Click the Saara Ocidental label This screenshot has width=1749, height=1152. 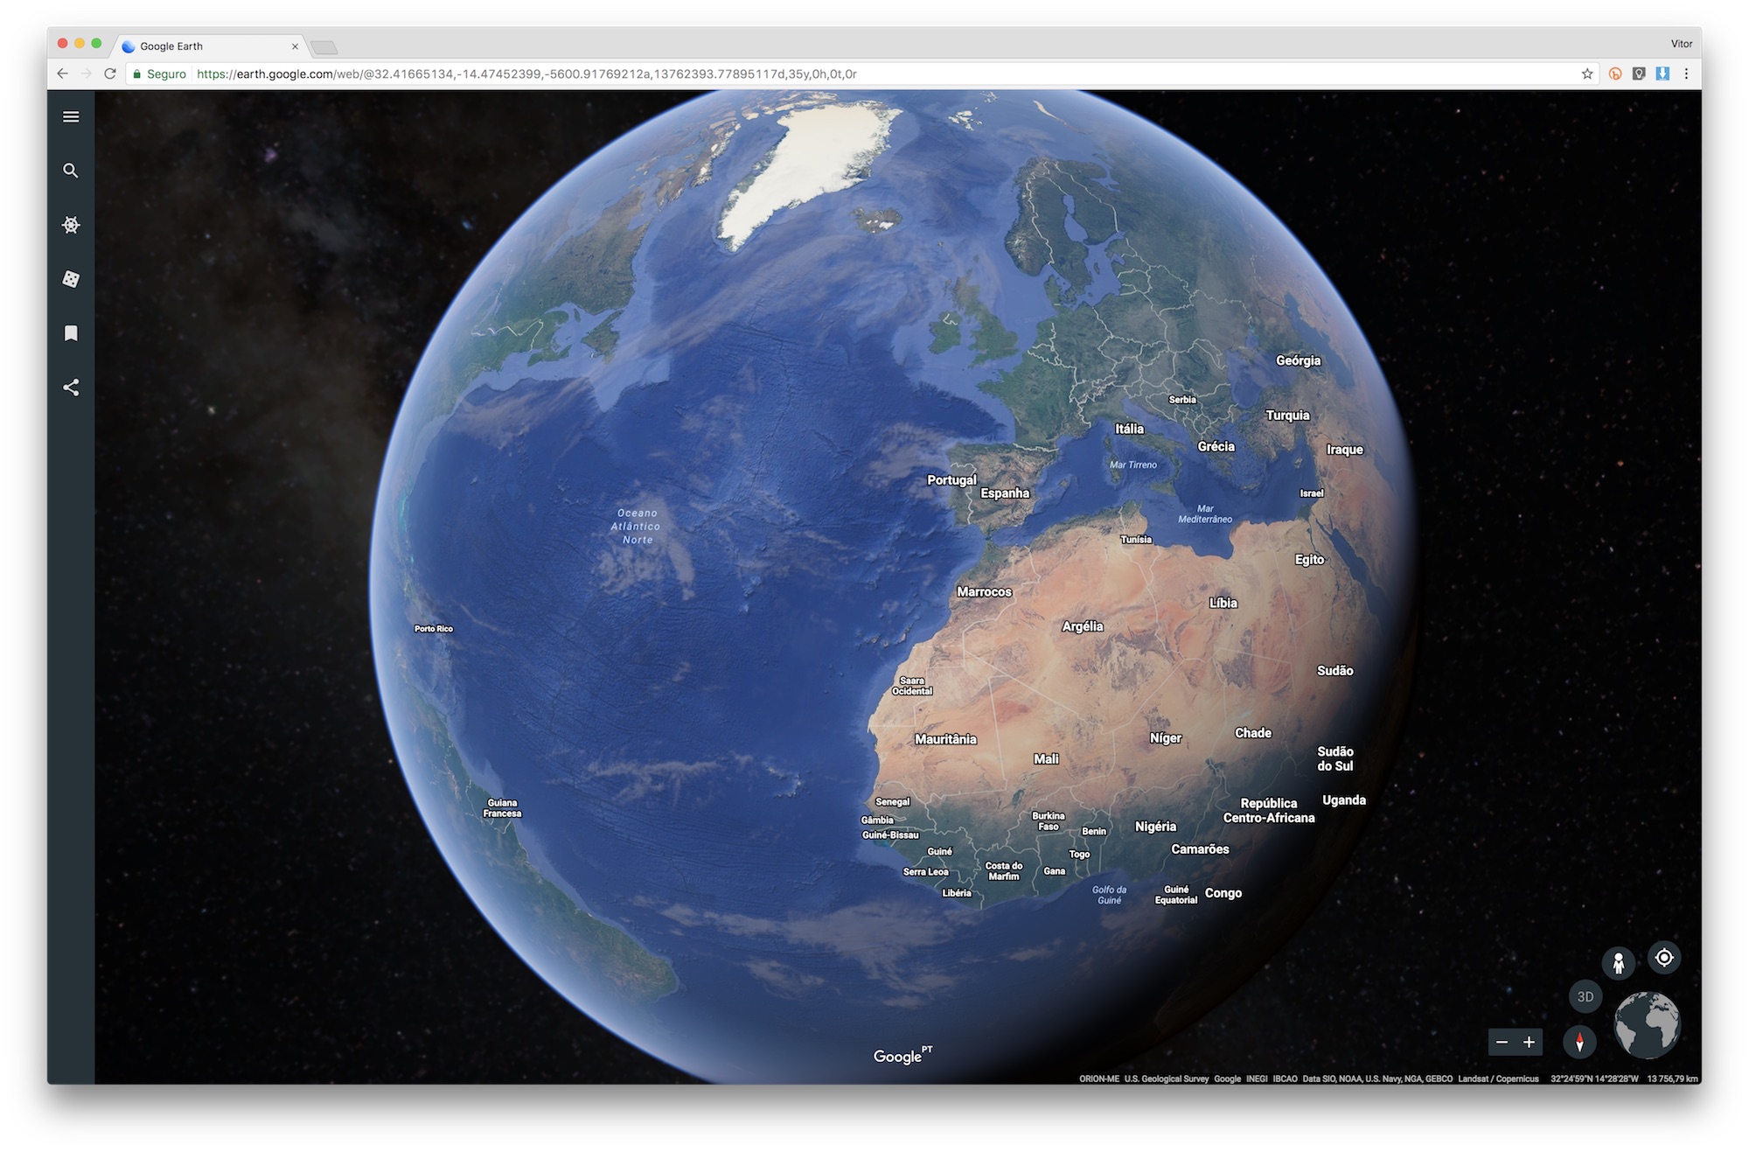912,686
